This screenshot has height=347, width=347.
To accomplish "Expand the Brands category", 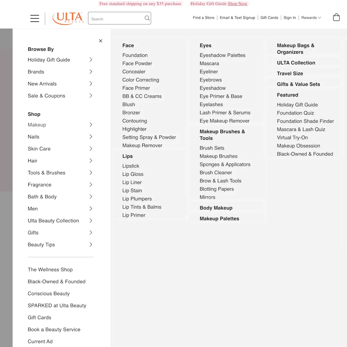I will (36, 72).
